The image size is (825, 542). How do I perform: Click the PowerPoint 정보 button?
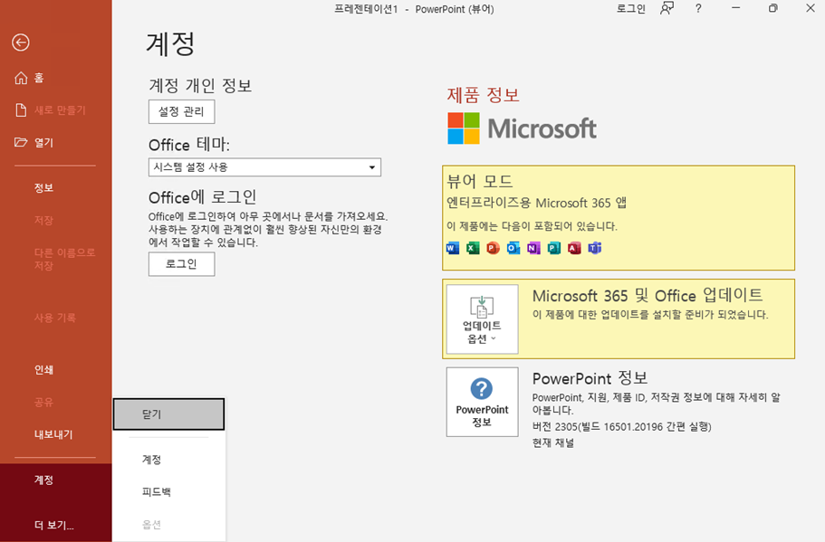point(482,402)
